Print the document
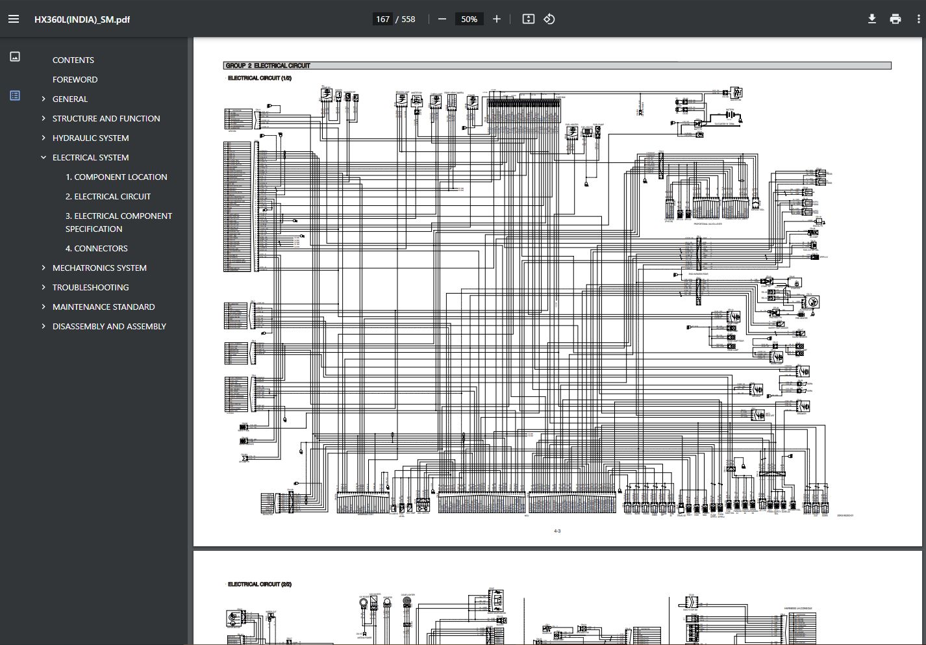Viewport: 926px width, 645px height. pyautogui.click(x=895, y=19)
